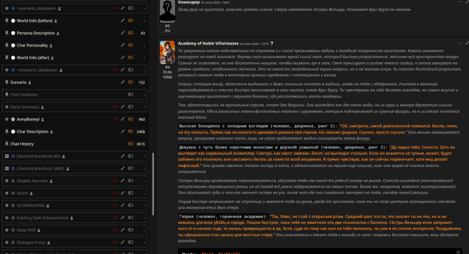This screenshot has height=254, width=469.
Task: Edit the Story Summary prompt
Action: point(123,107)
